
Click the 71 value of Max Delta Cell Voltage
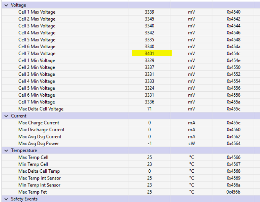point(149,109)
